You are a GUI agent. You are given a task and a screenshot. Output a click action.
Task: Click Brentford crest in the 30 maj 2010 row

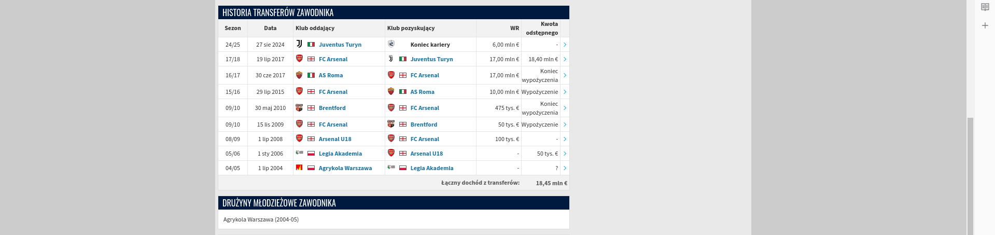coord(299,108)
